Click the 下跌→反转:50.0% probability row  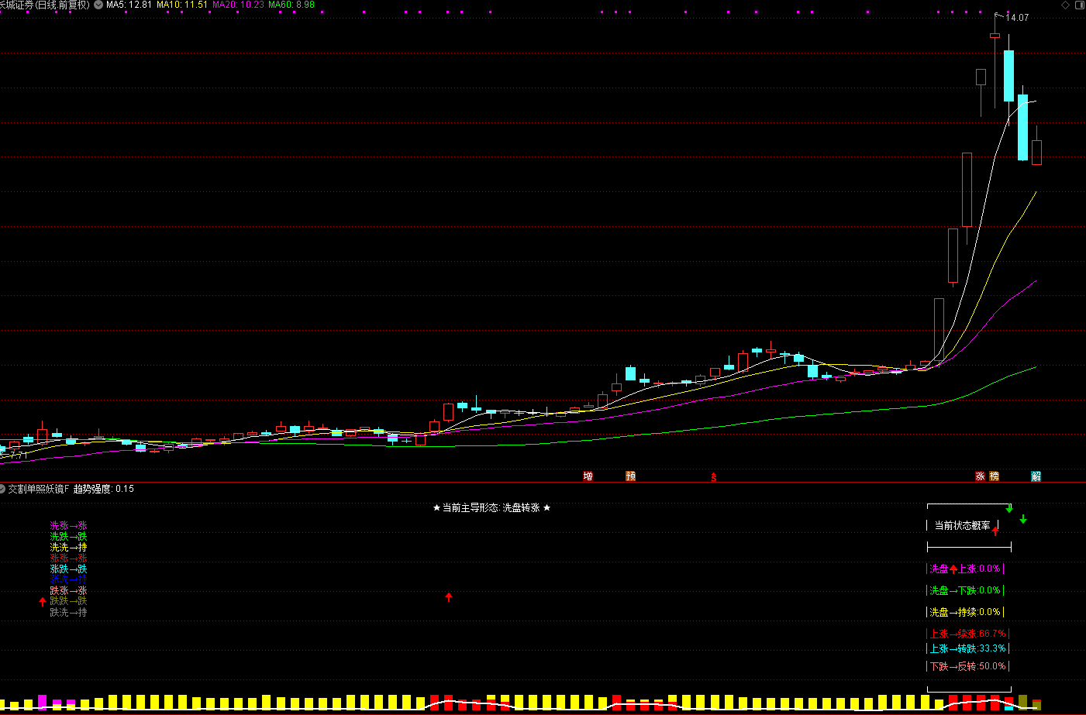point(967,666)
